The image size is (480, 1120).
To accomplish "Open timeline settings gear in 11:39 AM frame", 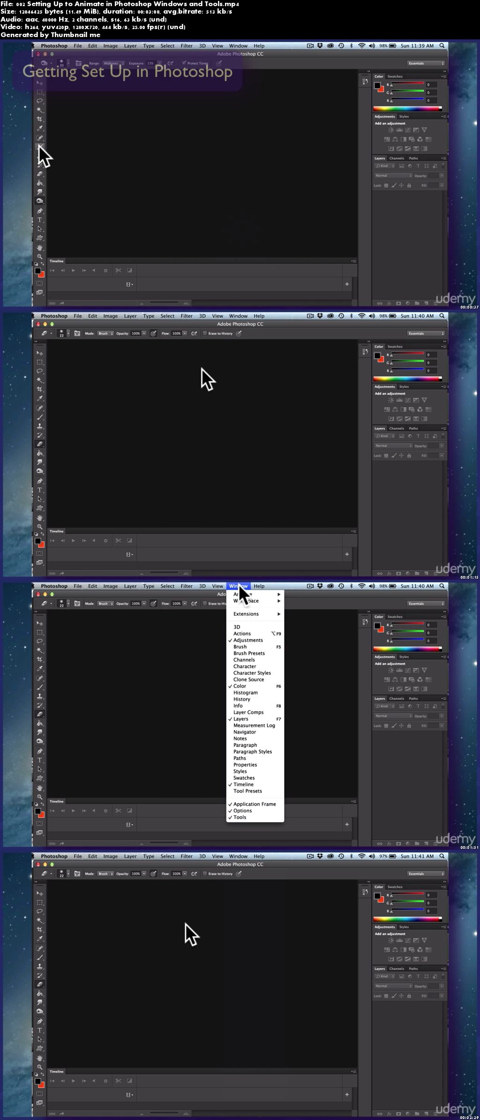I will 105,270.
